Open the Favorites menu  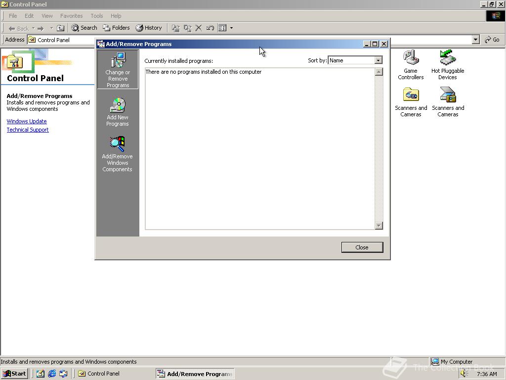coord(71,16)
